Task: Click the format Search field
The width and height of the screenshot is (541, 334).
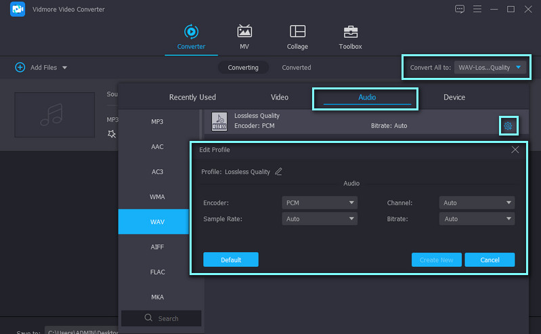Action: (x=161, y=318)
